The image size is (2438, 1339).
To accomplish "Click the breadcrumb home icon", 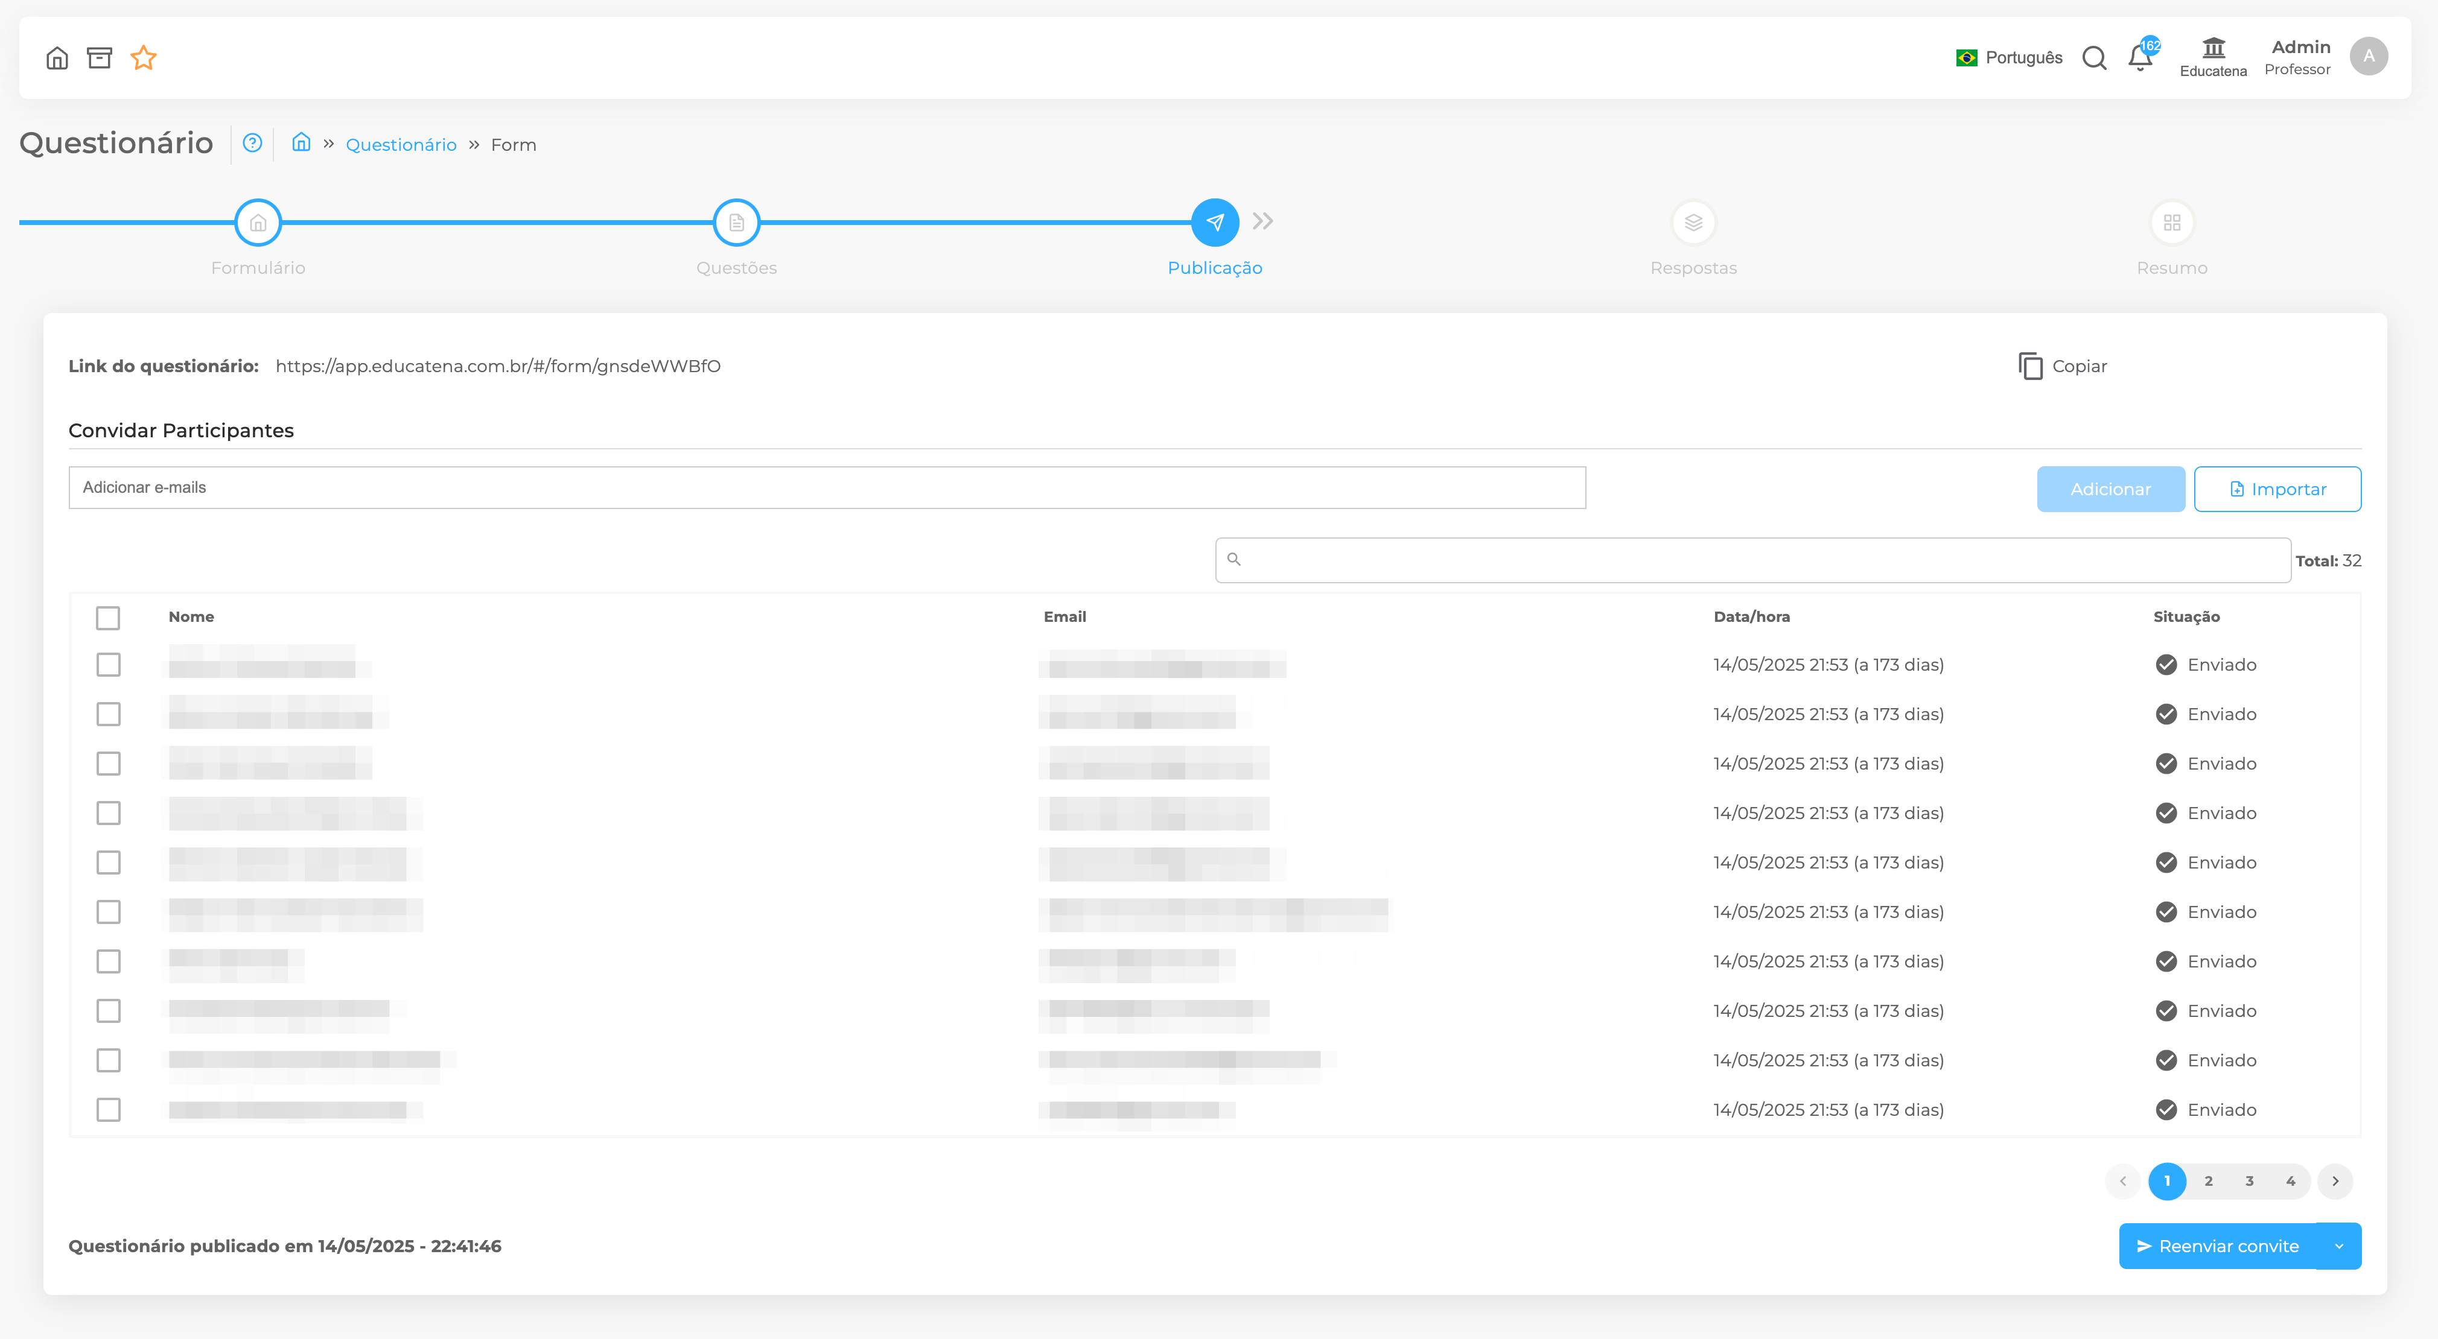I will coord(301,143).
